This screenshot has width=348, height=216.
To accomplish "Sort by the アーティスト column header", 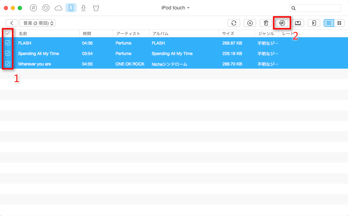I will [128, 33].
